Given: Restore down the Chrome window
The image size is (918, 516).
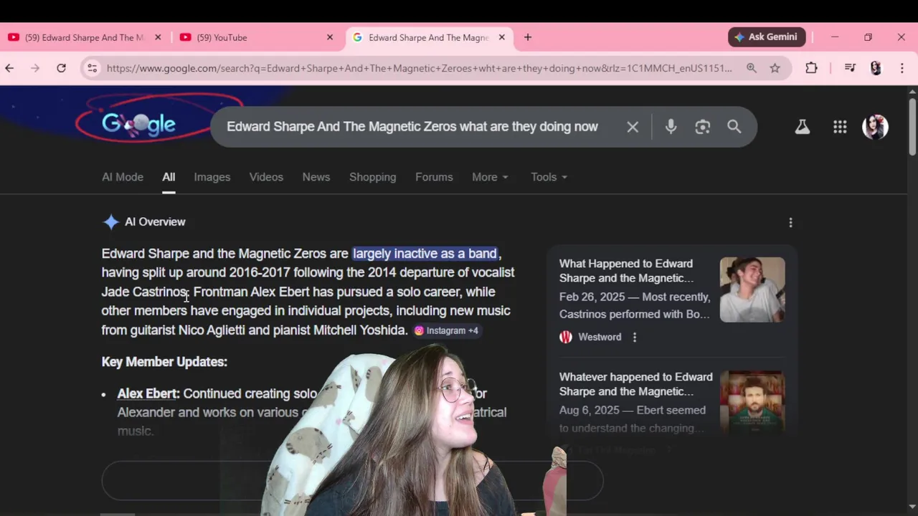Looking at the screenshot, I should (868, 37).
